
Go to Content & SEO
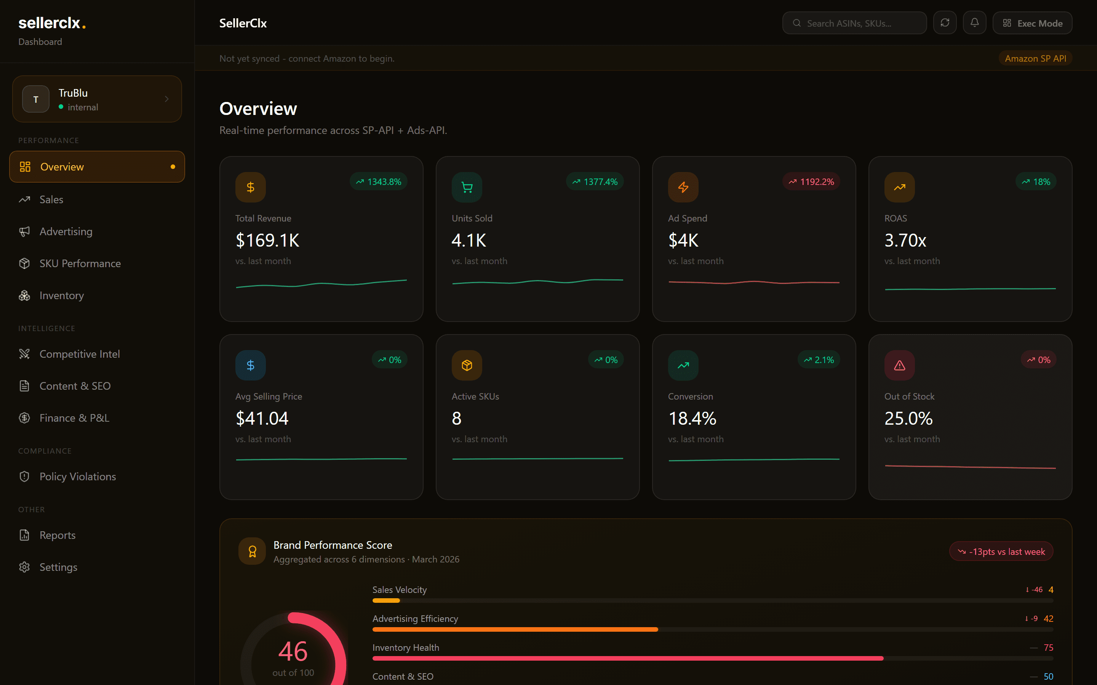[x=97, y=386]
